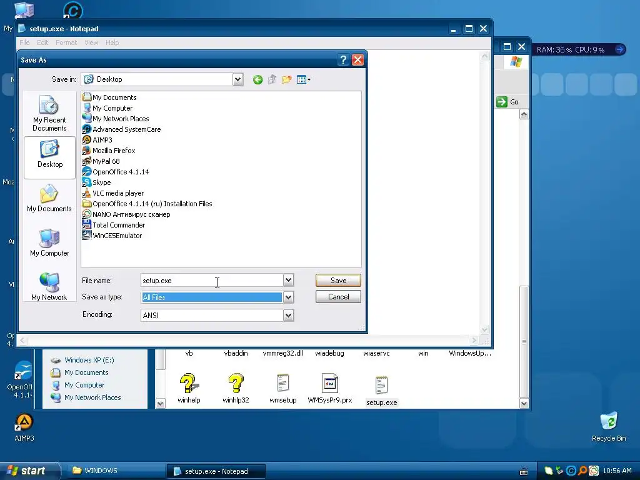
Task: Select Advanced SystemCare shortcut in file list
Action: [122, 129]
